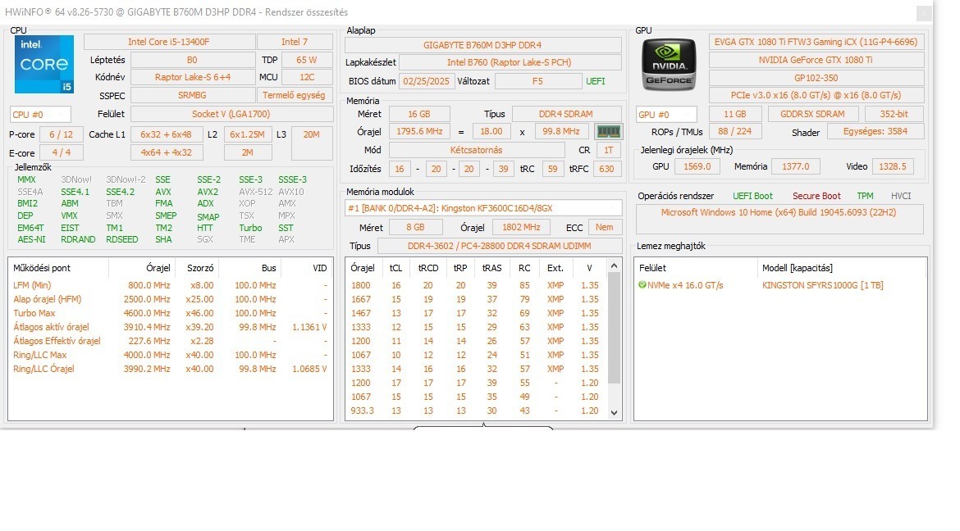Click the memory timing table scroll-up arrow

[x=614, y=265]
